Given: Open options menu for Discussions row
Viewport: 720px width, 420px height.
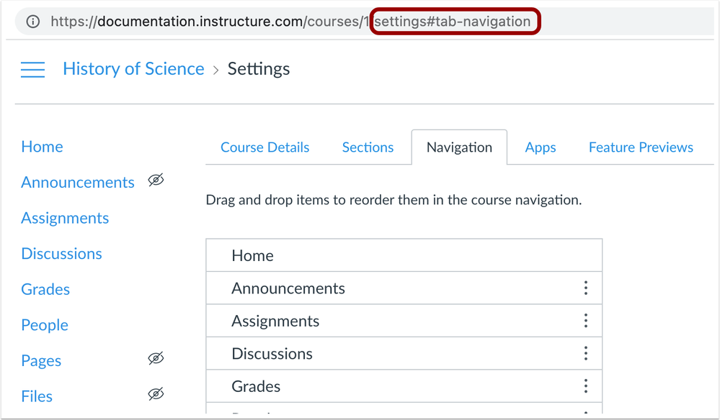Looking at the screenshot, I should tap(585, 353).
